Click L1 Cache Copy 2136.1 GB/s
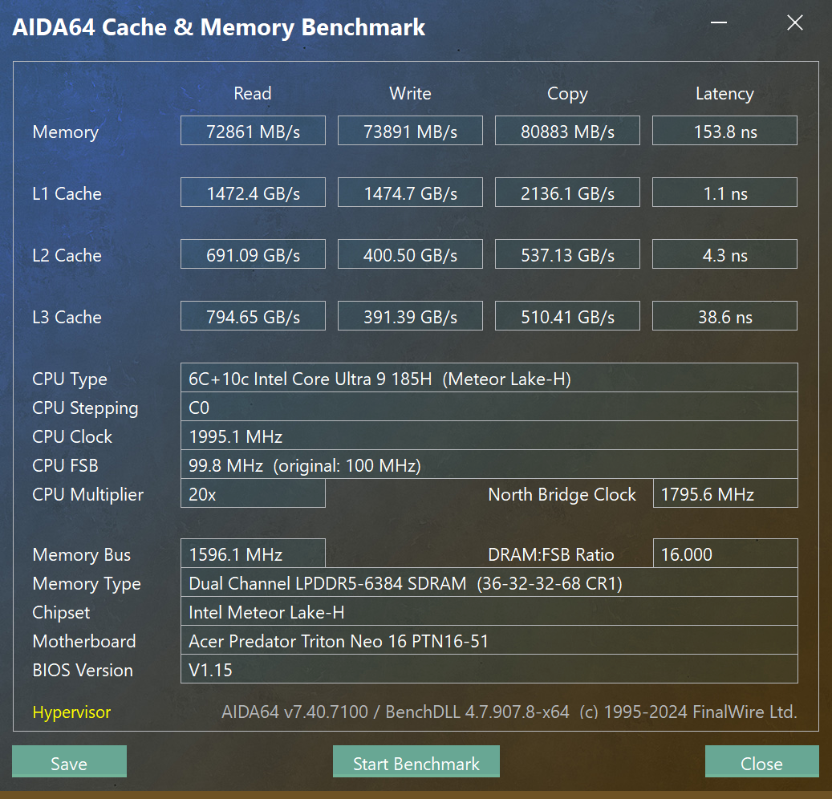832x799 pixels. pyautogui.click(x=568, y=192)
